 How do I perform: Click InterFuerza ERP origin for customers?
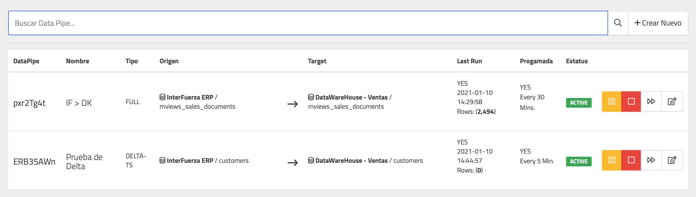coord(190,161)
